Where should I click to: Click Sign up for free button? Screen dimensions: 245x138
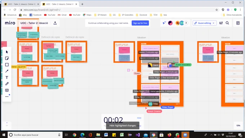pyautogui.click(x=140, y=23)
